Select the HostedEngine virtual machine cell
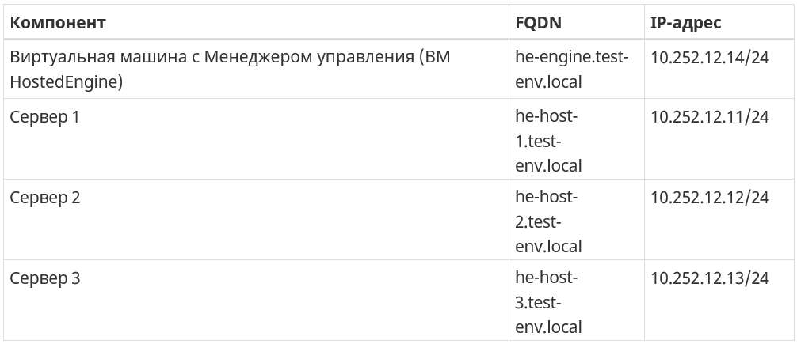797x344 pixels. tap(256, 69)
